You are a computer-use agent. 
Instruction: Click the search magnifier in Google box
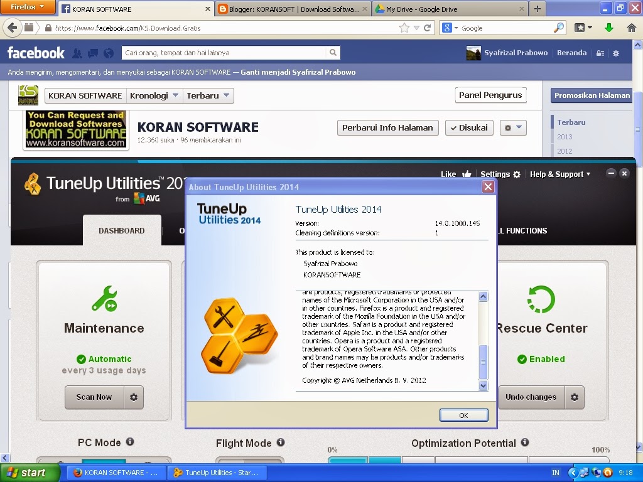pyautogui.click(x=558, y=28)
